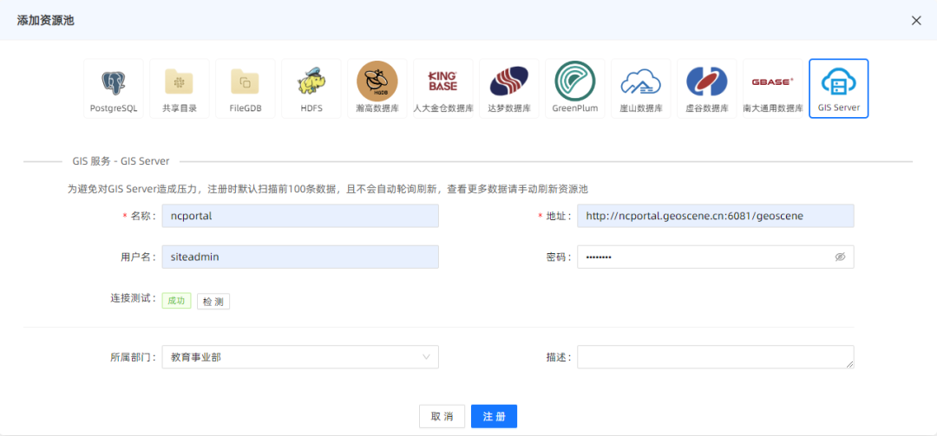Click the GIS 服务 - GIS Server heading
Screen dimensions: 937x436
[x=121, y=161]
